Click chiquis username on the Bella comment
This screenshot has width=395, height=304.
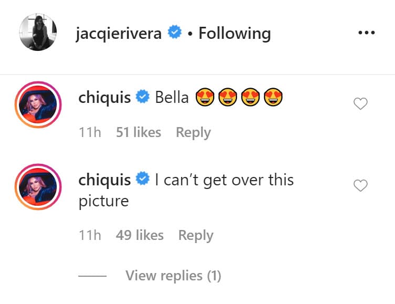point(105,98)
